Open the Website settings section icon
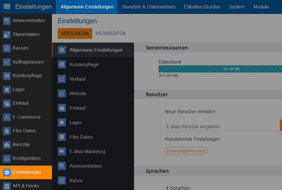This screenshot has width=282, height=190. [x=62, y=93]
